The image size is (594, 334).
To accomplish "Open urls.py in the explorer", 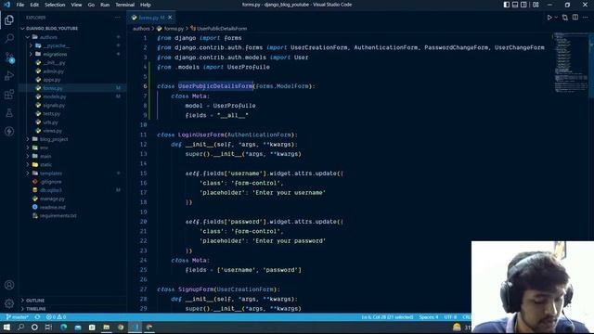I will pos(50,122).
